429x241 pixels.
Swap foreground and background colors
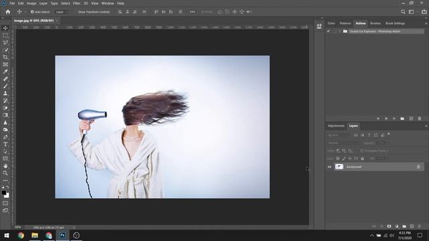pyautogui.click(x=7, y=187)
